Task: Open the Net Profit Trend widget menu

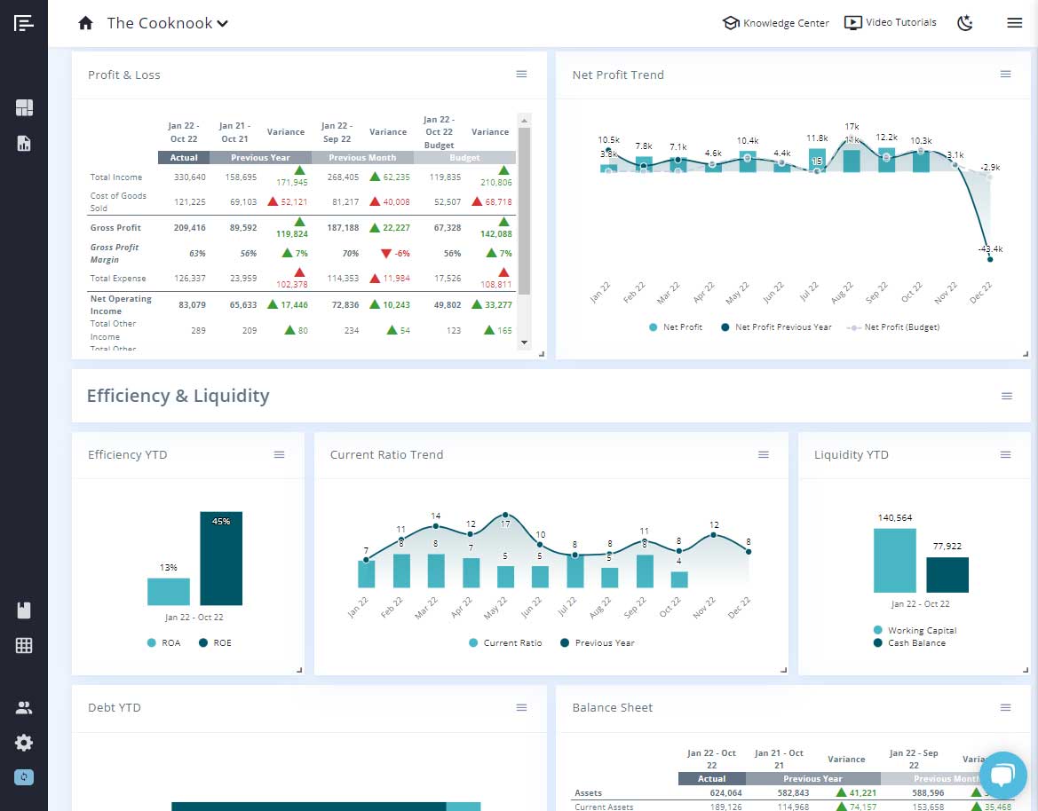Action: [x=1005, y=75]
